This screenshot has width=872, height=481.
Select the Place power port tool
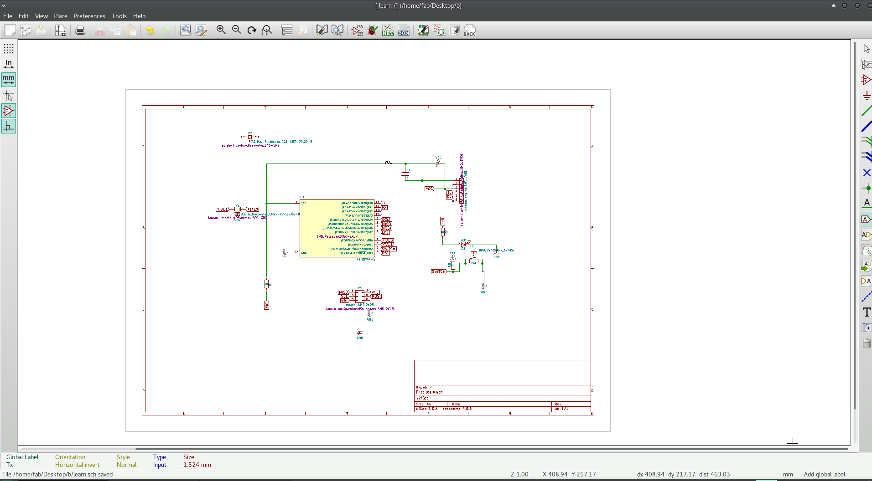866,96
